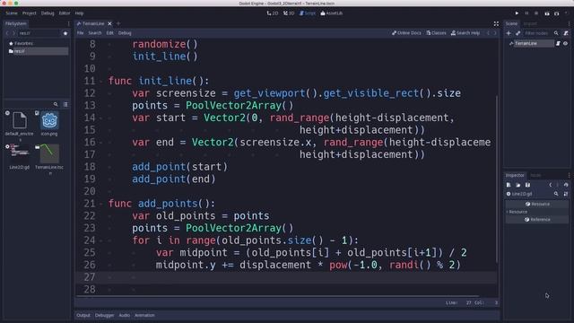Viewport: 574px width, 323px height.
Task: Switch to the 3D workspace
Action: 289,13
